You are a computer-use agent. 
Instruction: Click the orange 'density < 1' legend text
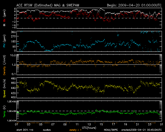[x=75, y=130]
